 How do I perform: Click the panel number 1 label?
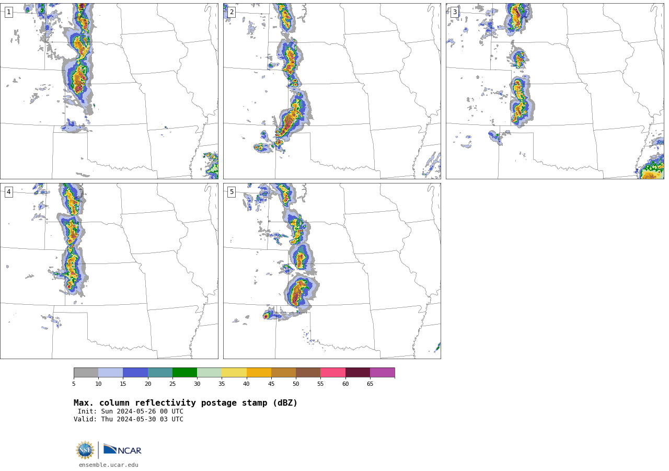coord(9,12)
